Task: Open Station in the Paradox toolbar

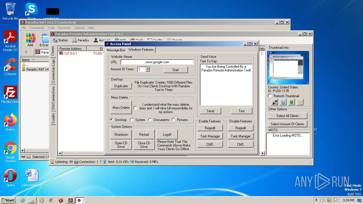Action: (60, 40)
